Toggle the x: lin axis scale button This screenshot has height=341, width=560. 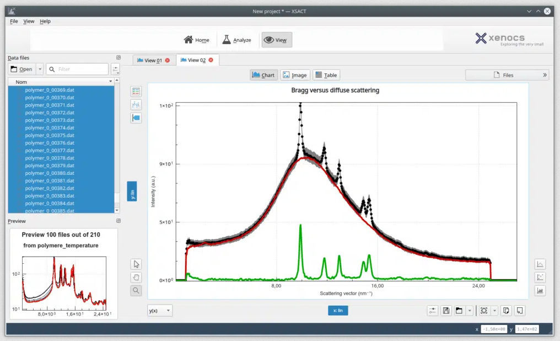click(337, 310)
